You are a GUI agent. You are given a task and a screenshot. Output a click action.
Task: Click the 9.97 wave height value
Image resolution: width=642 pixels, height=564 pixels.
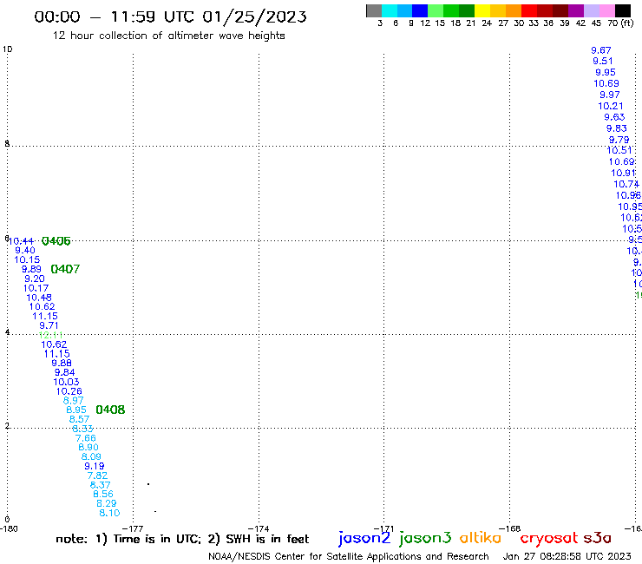tap(610, 95)
